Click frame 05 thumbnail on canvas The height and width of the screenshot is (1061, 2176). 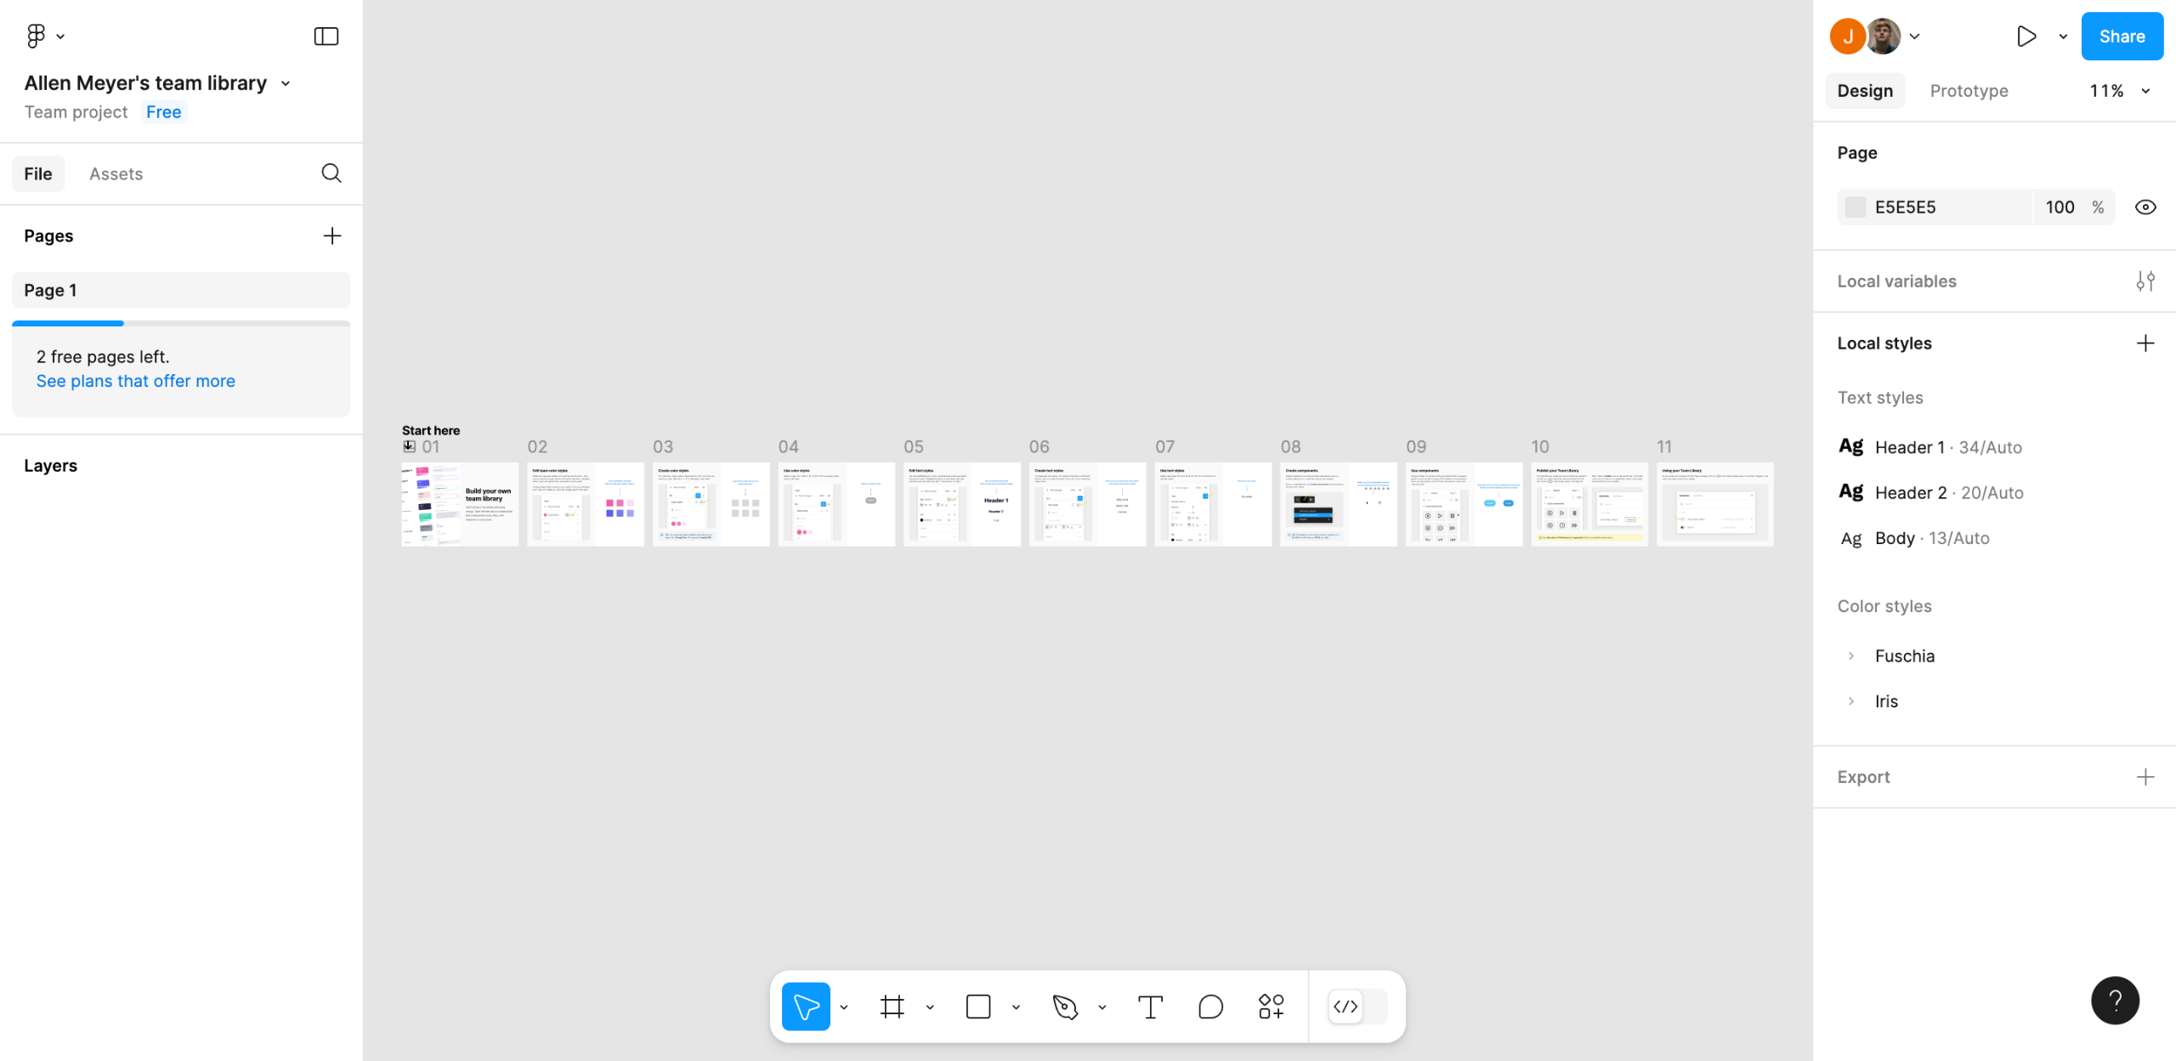[x=961, y=504]
